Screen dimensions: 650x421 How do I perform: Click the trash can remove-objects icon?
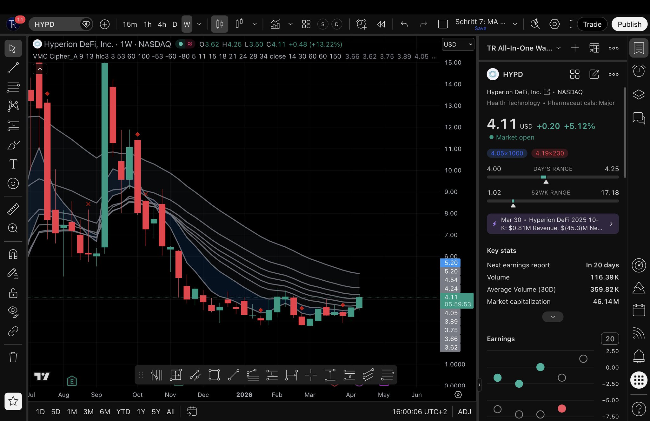click(13, 357)
